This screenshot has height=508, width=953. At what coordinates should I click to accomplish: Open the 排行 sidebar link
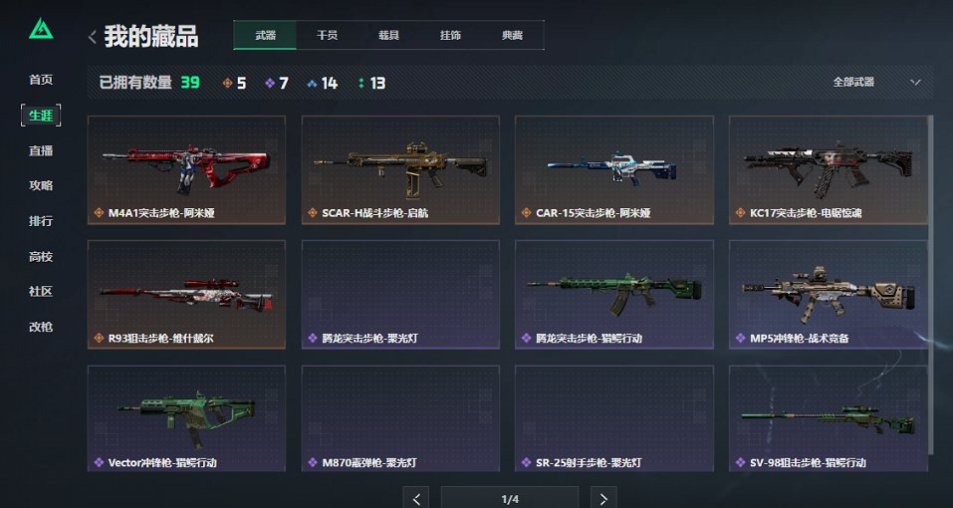coord(41,221)
